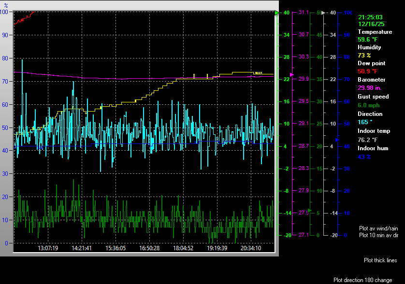405x284 pixels.
Task: Click the 16:50:28 time axis label
Action: click(149, 248)
